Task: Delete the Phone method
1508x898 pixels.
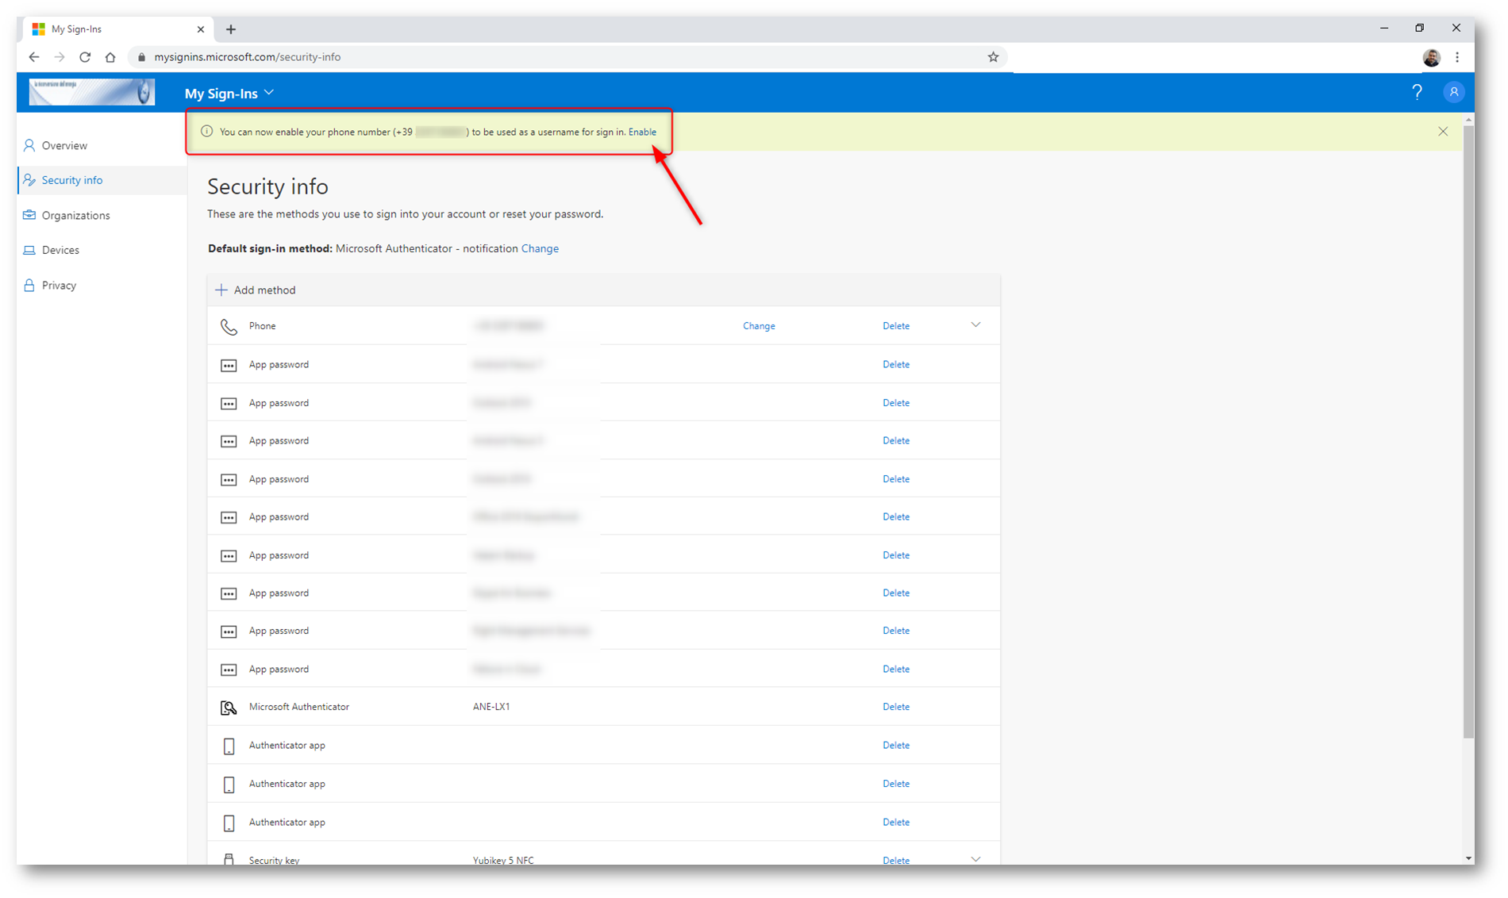Action: (x=896, y=326)
